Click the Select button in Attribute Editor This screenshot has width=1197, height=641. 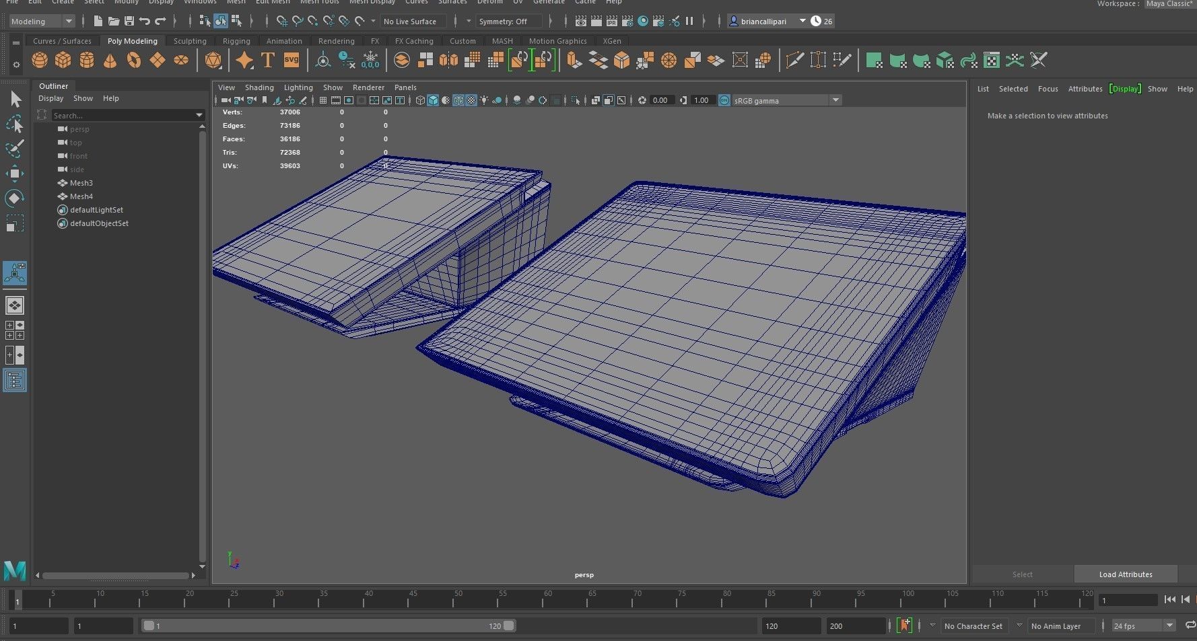pos(1022,574)
